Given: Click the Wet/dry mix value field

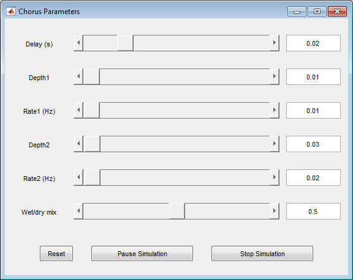Looking at the screenshot, I should (x=313, y=212).
